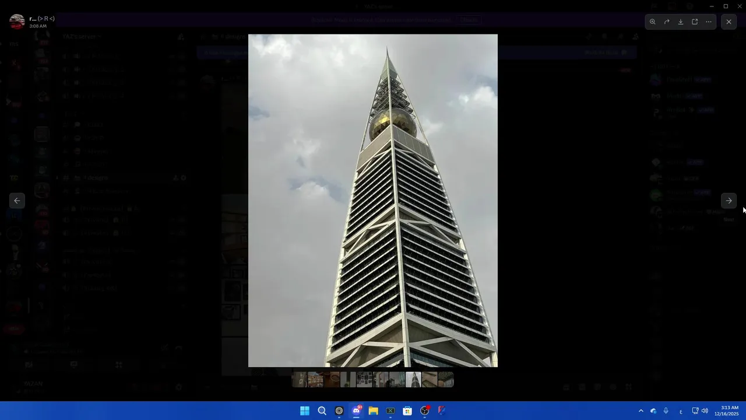This screenshot has width=746, height=420.
Task: Select the second thumbnail showing shelves
Action: (315, 380)
